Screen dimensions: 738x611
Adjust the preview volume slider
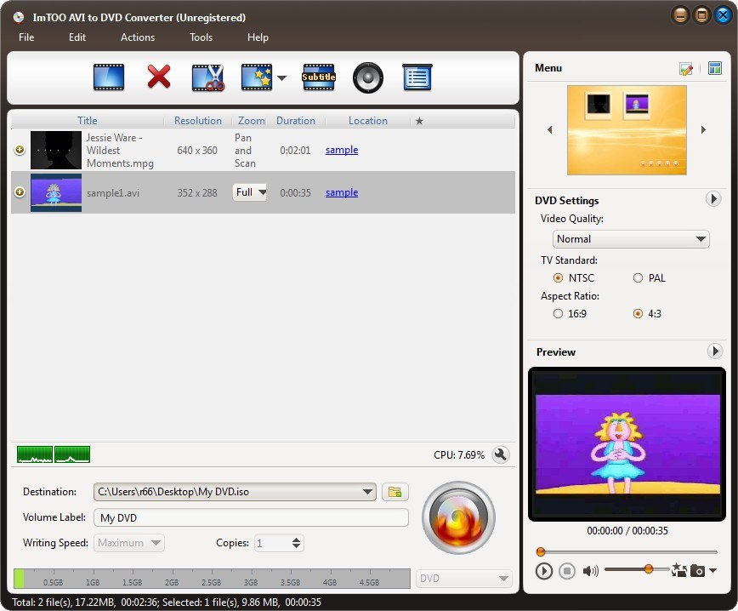[x=649, y=571]
